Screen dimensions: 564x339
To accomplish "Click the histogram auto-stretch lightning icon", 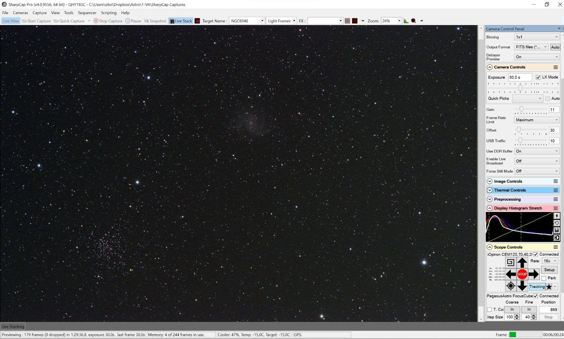I will 557,216.
